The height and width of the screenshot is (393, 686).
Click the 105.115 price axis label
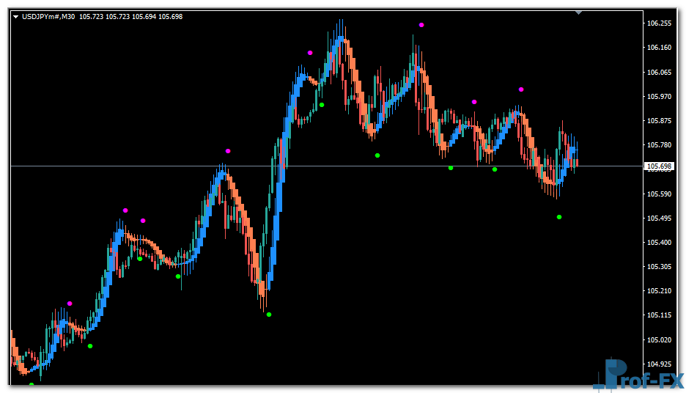(660, 315)
